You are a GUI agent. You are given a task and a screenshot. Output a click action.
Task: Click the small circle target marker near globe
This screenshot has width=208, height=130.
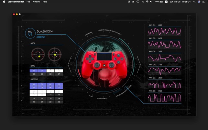coord(126,87)
